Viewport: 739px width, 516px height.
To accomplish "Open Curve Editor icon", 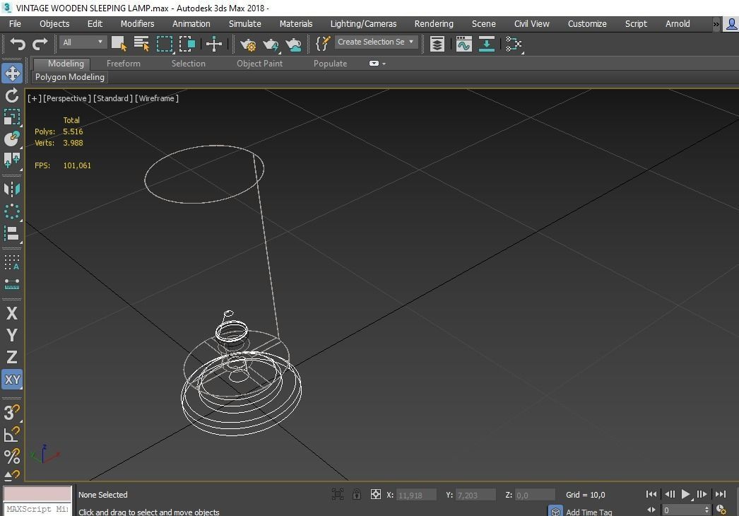I will coord(463,45).
